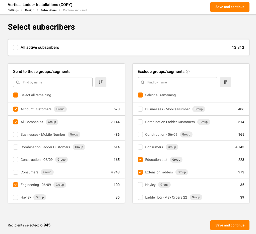The width and height of the screenshot is (256, 234).
Task: Toggle Select all remaining in exclude panel
Action: tap(140, 95)
